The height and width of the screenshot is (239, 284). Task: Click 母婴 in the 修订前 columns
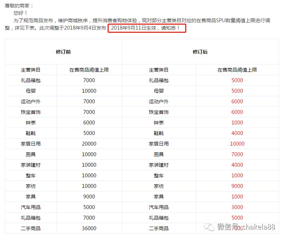(x=31, y=91)
